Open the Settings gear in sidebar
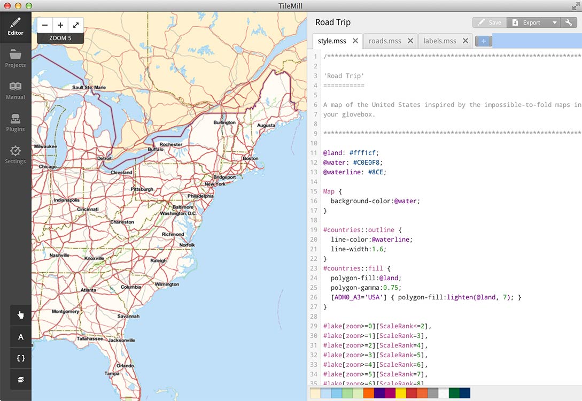 [15, 155]
